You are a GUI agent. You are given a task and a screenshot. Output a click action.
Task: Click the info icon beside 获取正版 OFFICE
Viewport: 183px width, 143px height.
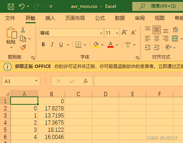tap(8, 66)
